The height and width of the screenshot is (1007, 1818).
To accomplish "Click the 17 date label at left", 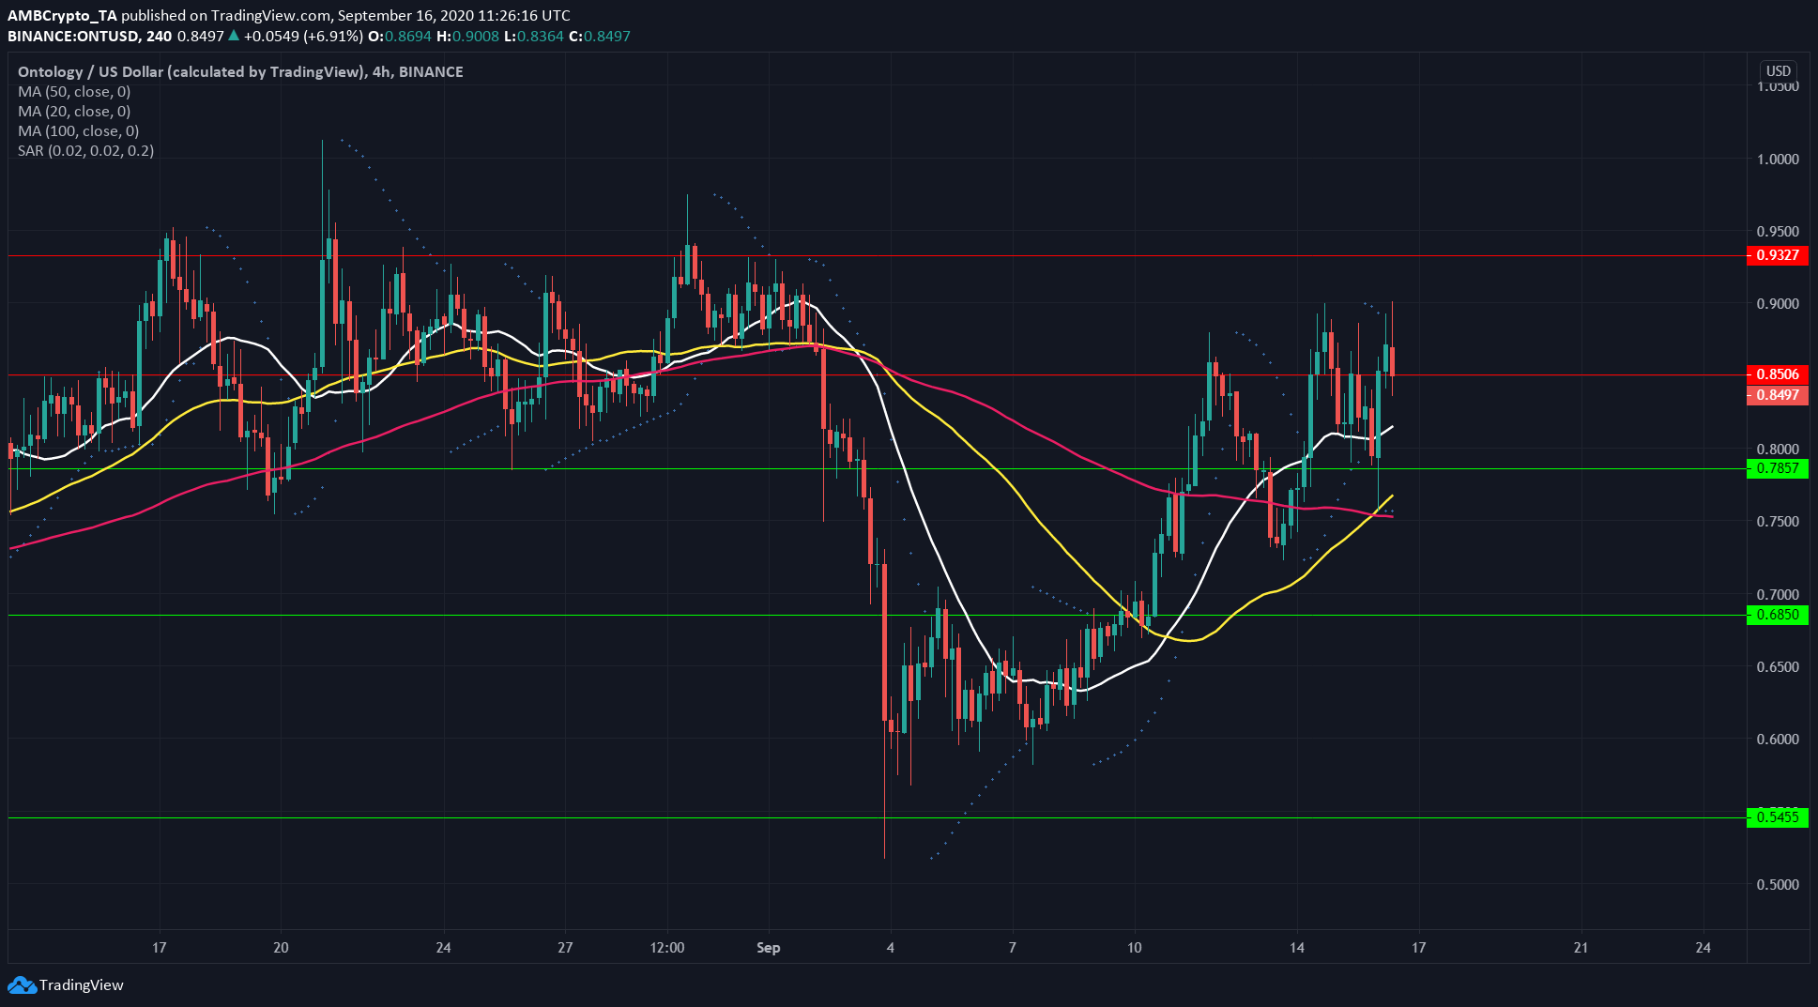I will pos(160,948).
